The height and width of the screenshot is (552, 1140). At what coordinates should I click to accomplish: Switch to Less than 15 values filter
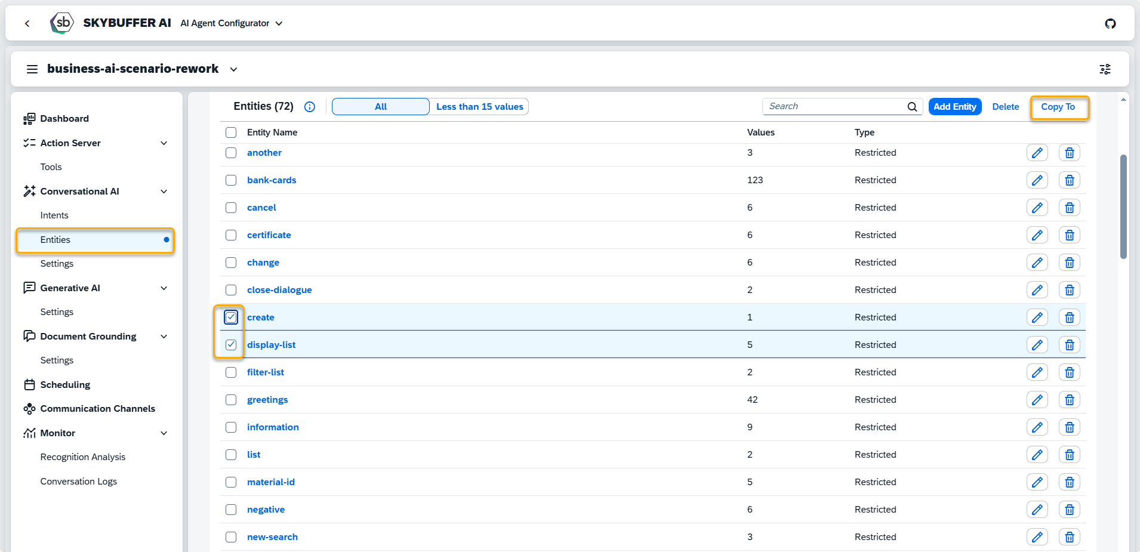[479, 107]
